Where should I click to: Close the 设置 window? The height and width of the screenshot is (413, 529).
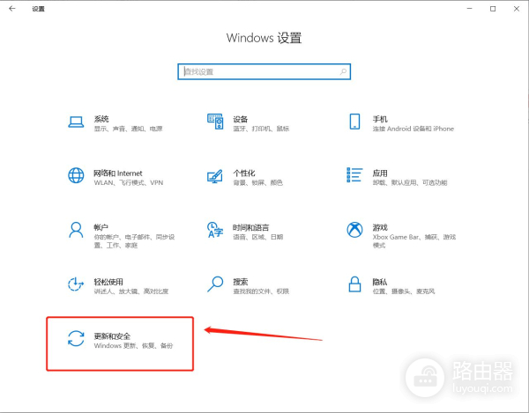click(517, 9)
